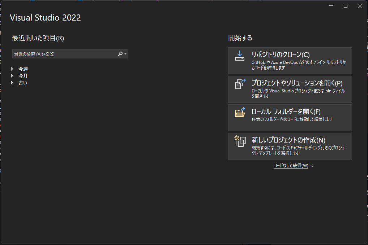Click the arrow beside コードなしで続行

point(311,165)
